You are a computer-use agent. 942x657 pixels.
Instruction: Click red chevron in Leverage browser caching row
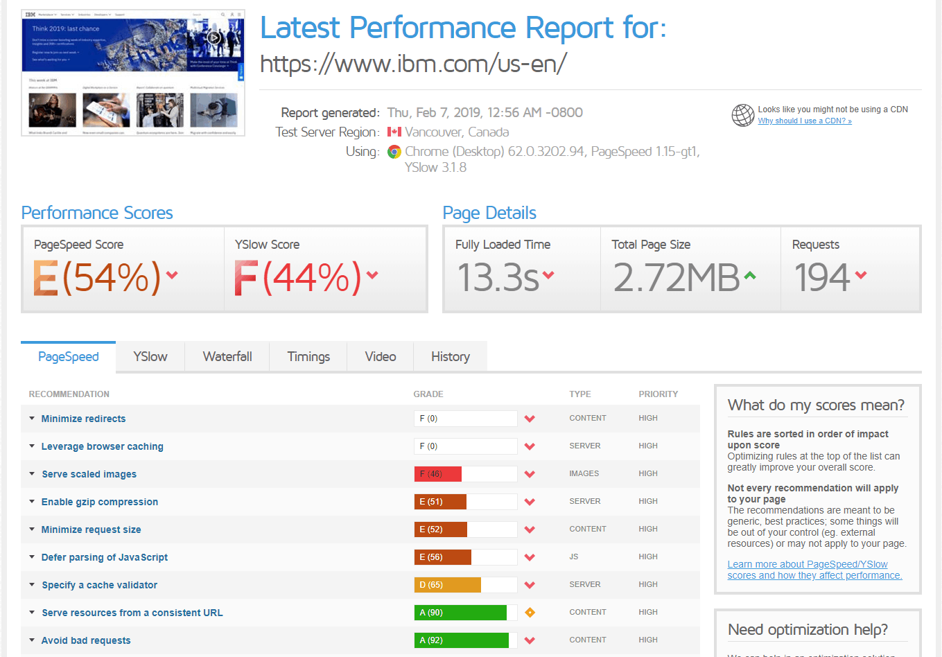tap(530, 446)
